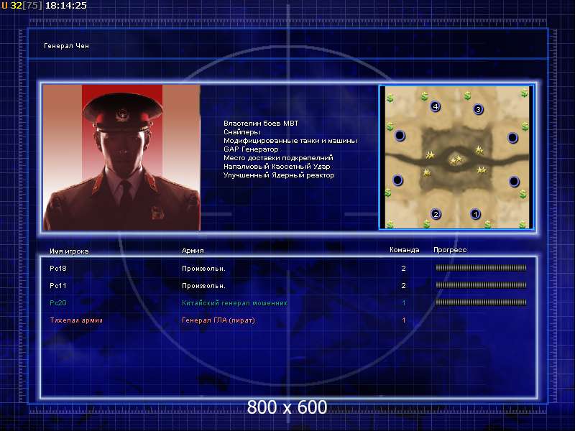Click the map-edge dollar icon right of slot below 3
Screen dimensions: 575x431
[x=525, y=127]
